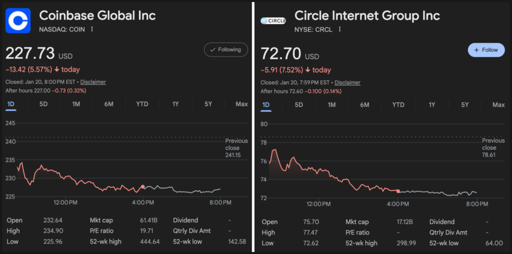Select YTD range for Coinbase
Viewport: 512px width, 254px height.
click(142, 104)
